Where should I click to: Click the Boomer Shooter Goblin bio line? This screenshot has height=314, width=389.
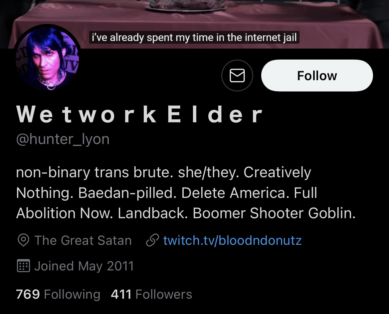pyautogui.click(x=274, y=213)
